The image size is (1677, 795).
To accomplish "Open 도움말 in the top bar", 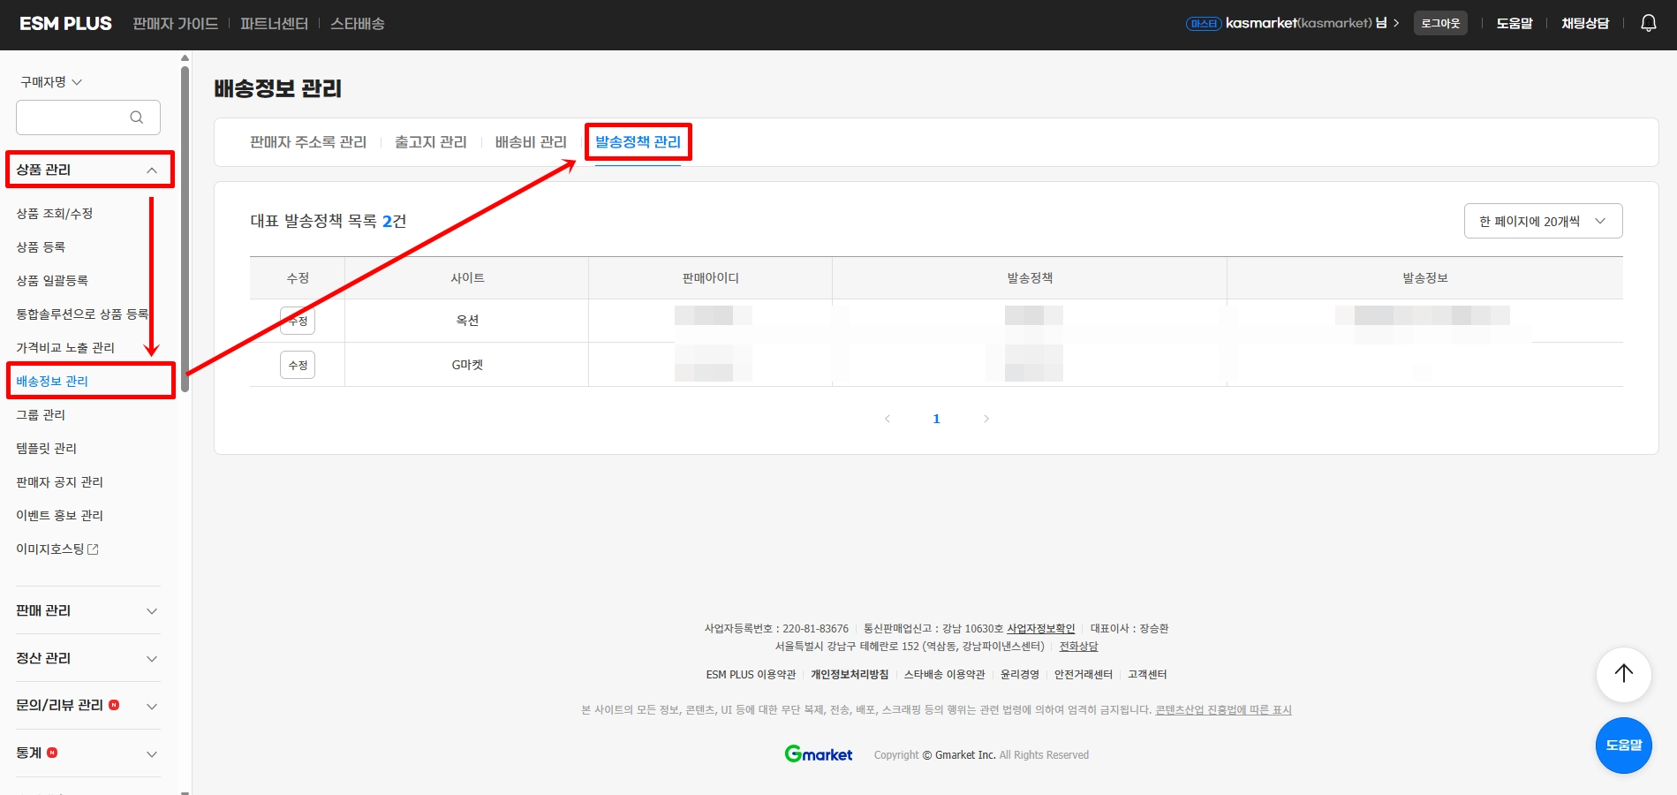I will [1514, 23].
